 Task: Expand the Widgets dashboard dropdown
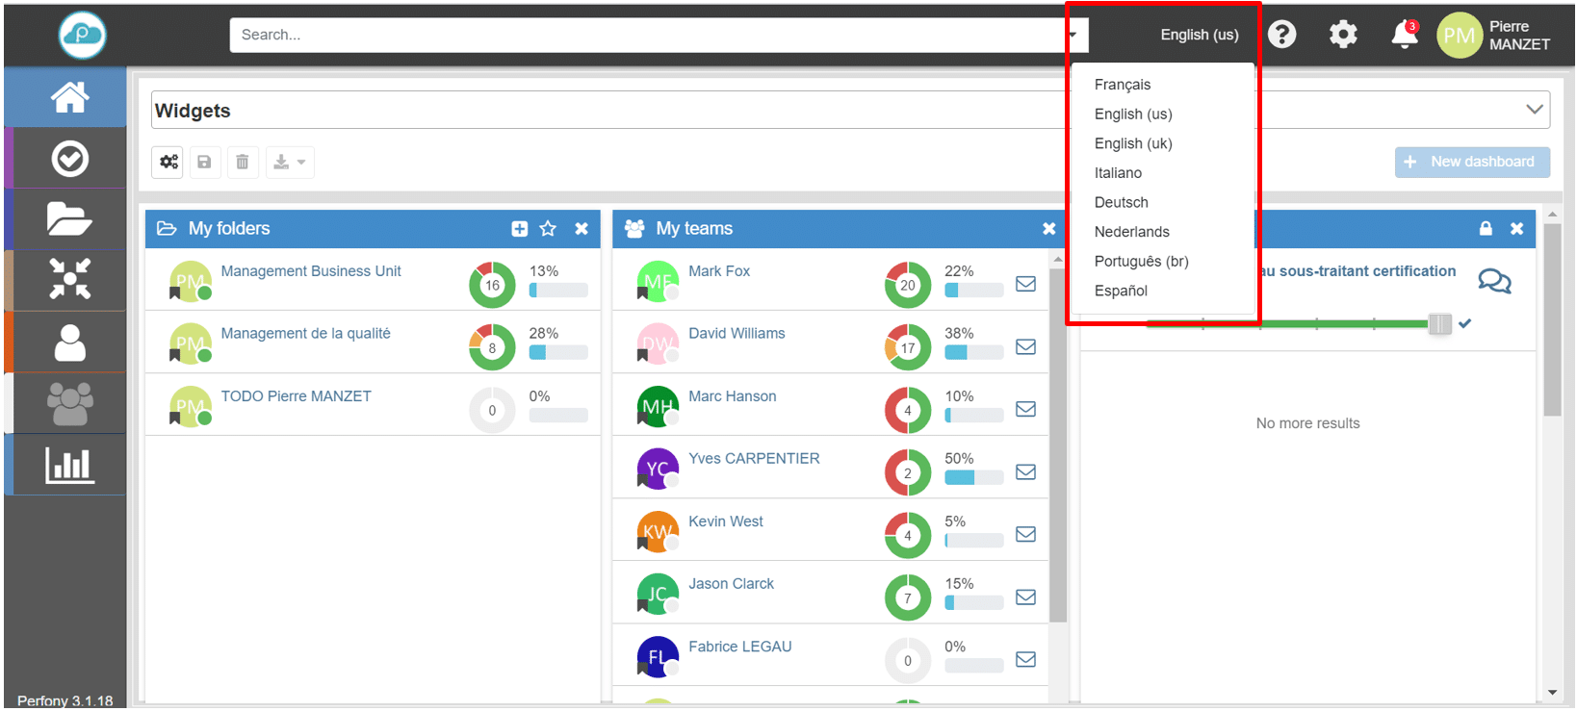click(1535, 110)
